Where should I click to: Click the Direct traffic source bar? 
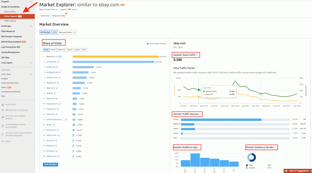221,120
